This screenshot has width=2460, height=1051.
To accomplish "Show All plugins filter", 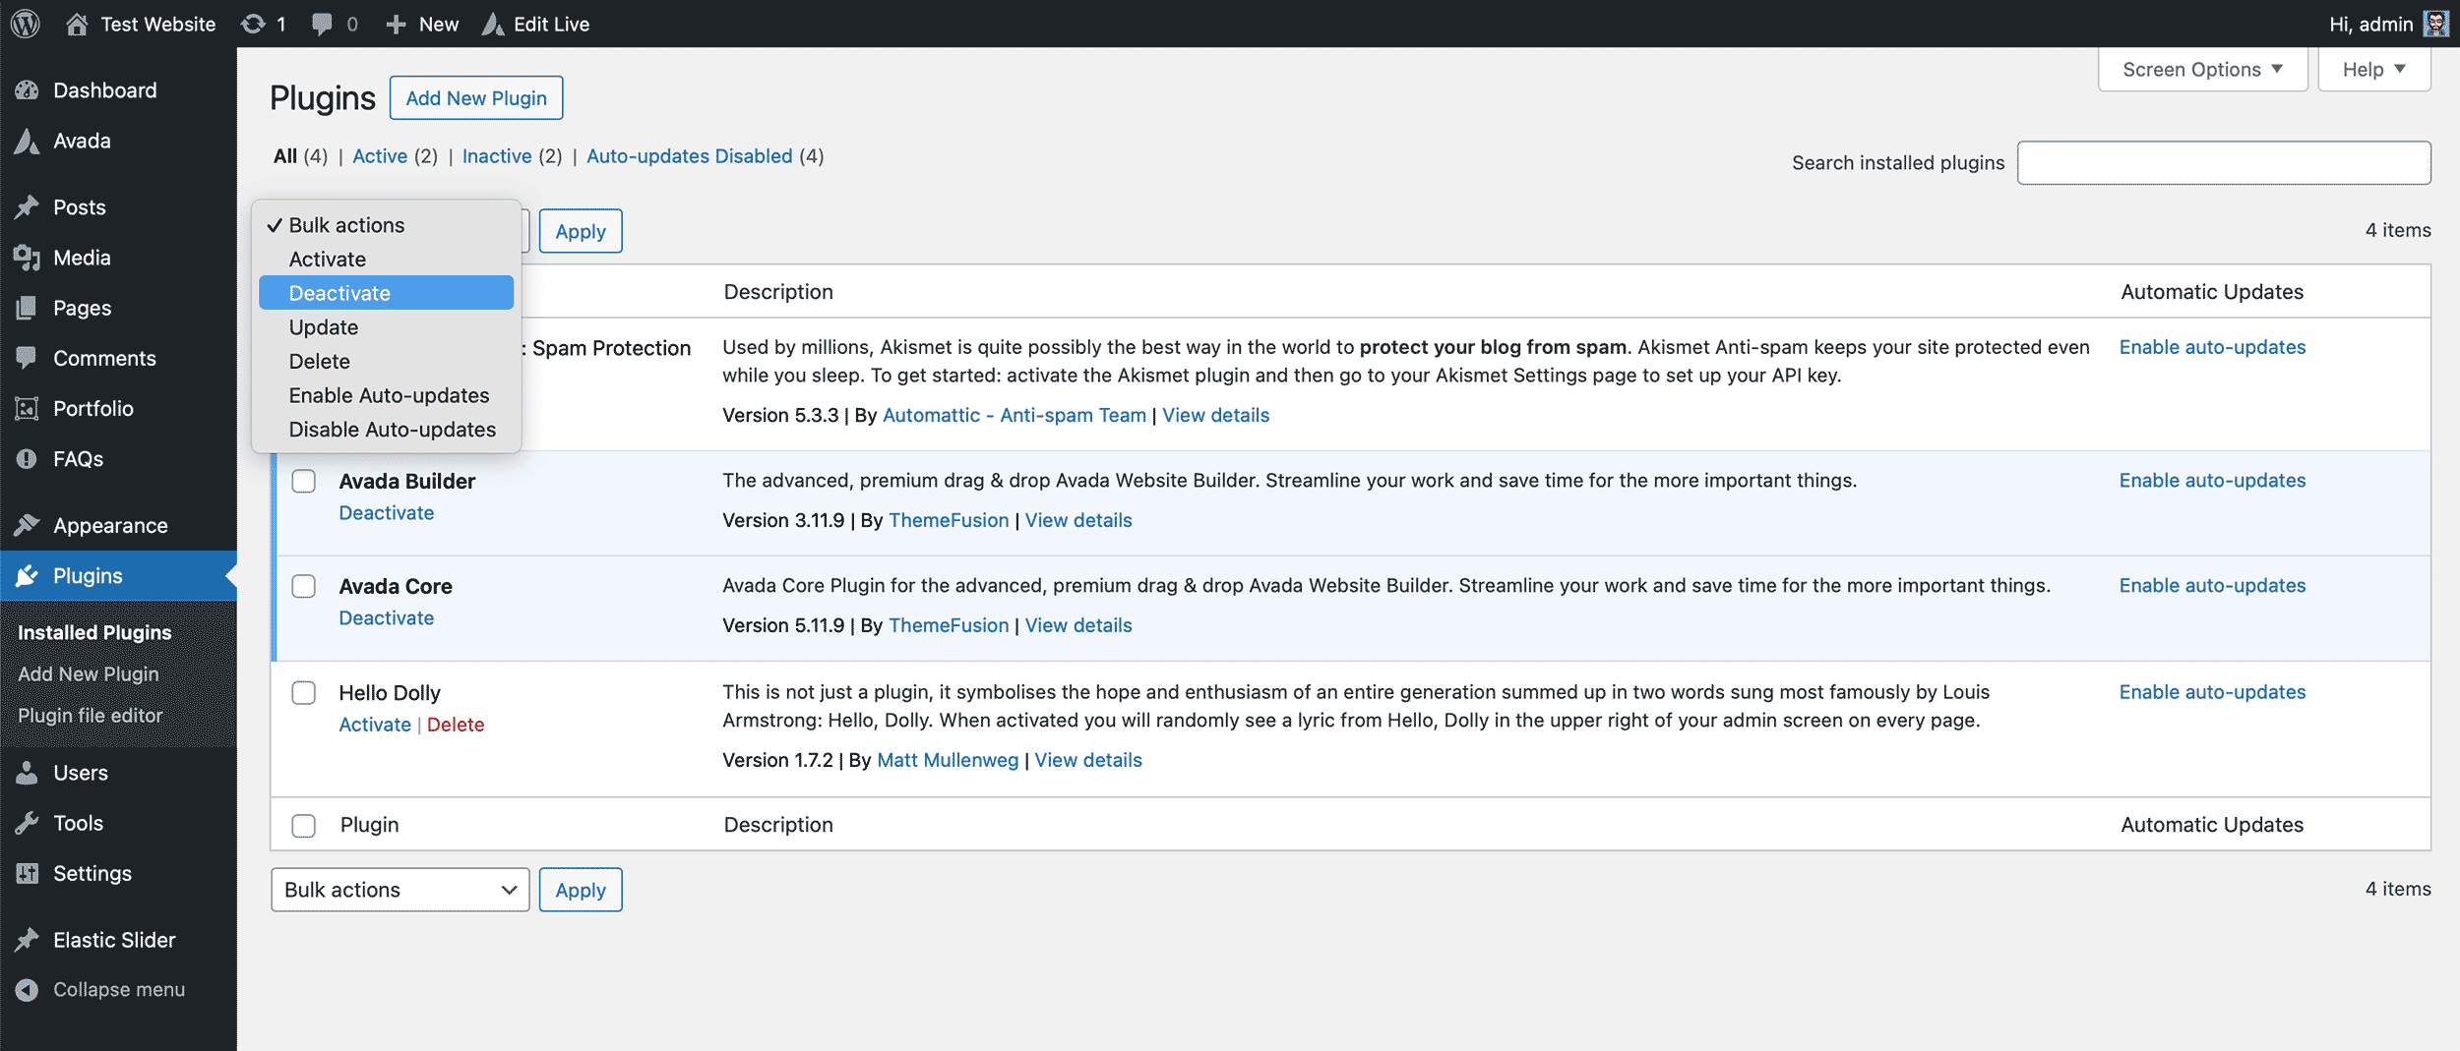I will click(x=285, y=156).
